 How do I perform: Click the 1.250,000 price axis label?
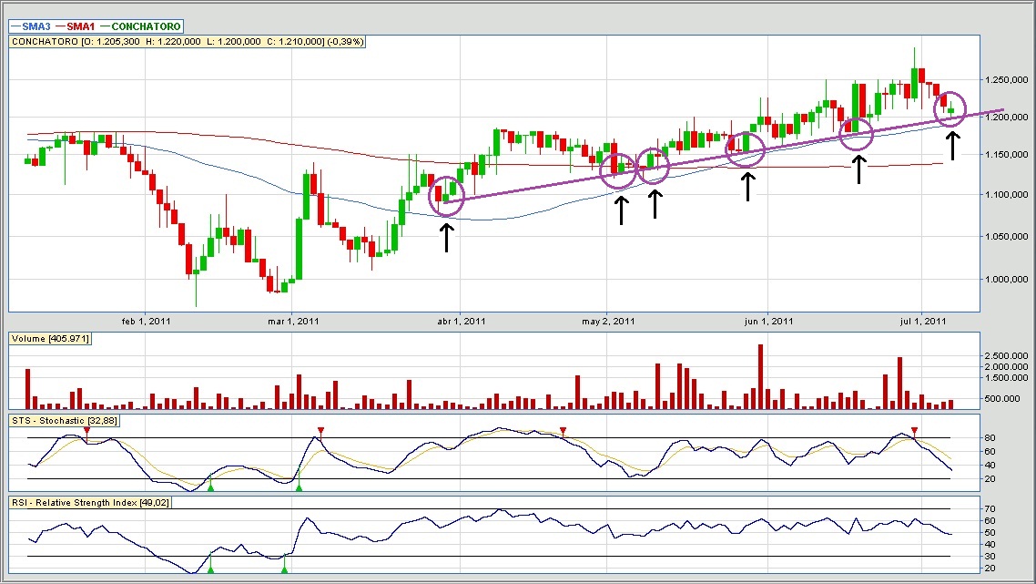tap(1004, 80)
